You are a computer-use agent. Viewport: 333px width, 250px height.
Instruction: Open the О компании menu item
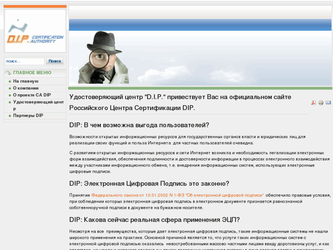tap(26, 88)
